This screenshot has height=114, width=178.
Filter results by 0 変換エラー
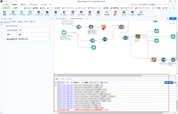point(76,83)
